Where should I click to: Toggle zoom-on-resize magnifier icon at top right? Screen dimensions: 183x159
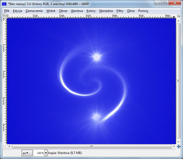point(178,16)
